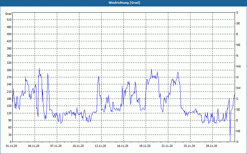
Task: Select the SW compass label
Action: point(238,88)
